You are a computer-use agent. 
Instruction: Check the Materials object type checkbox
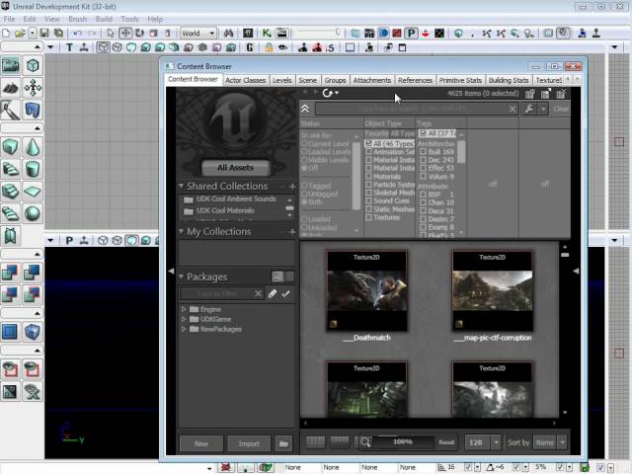tap(368, 176)
